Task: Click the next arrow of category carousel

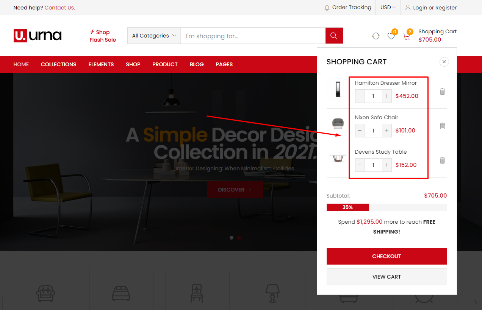Action: pyautogui.click(x=475, y=302)
